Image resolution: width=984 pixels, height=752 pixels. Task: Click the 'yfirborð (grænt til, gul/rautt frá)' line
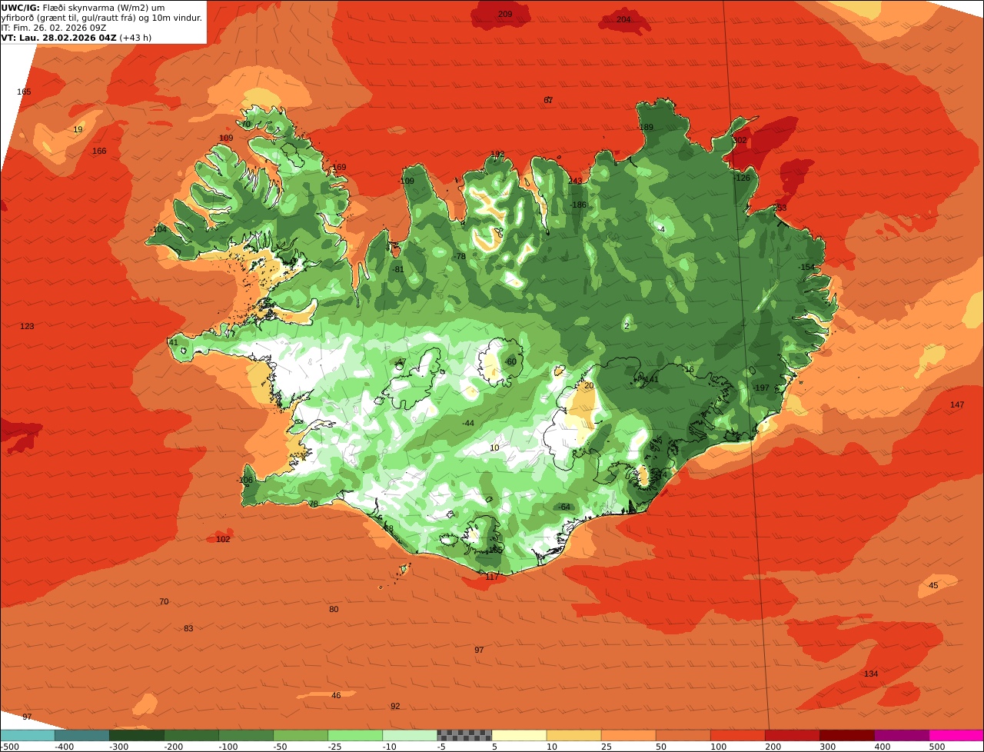(x=101, y=17)
